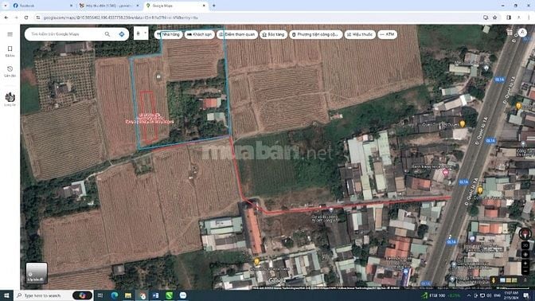The image size is (535, 301).
Task: Open the Google Maps hamburger menu
Action: click(x=10, y=34)
